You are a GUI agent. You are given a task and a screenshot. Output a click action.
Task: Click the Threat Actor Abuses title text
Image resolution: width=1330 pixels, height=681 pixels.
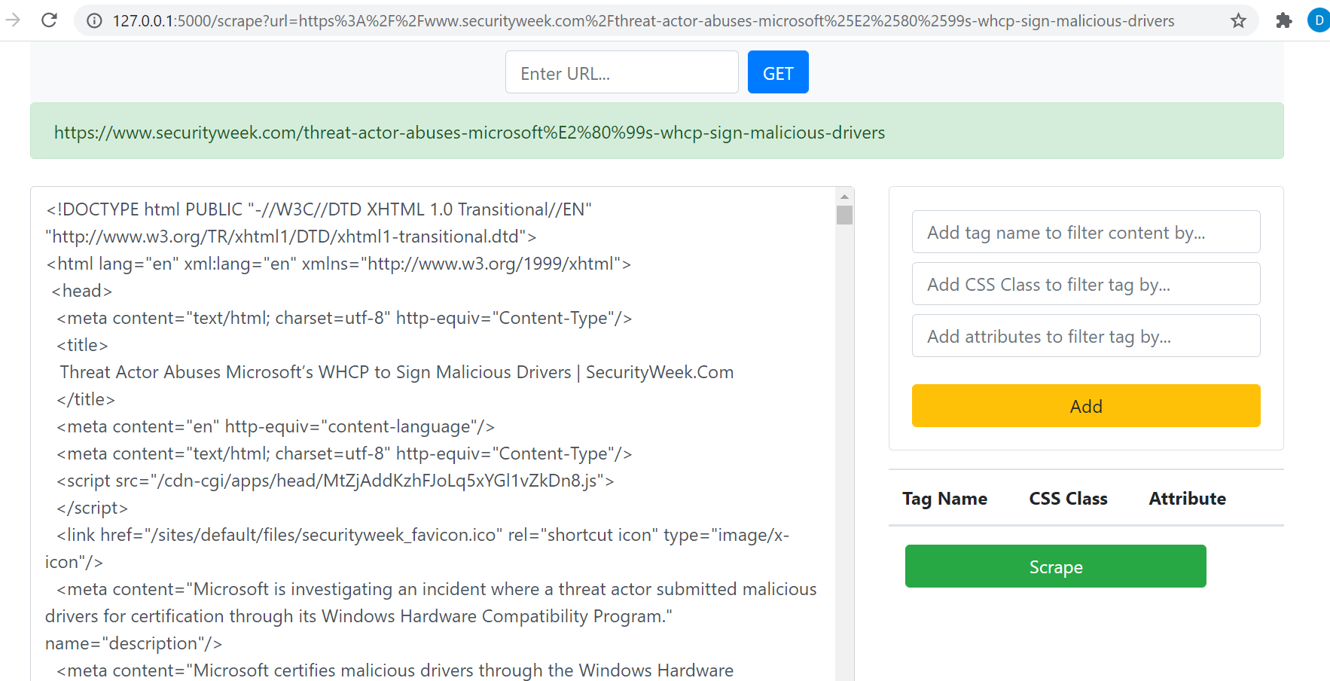click(397, 372)
